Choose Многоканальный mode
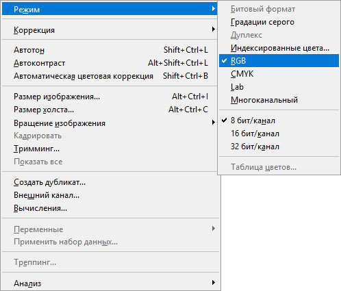The height and width of the screenshot is (291, 341). pyautogui.click(x=279, y=100)
